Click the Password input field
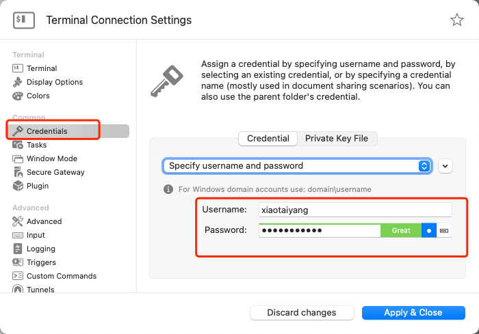 pyautogui.click(x=319, y=231)
